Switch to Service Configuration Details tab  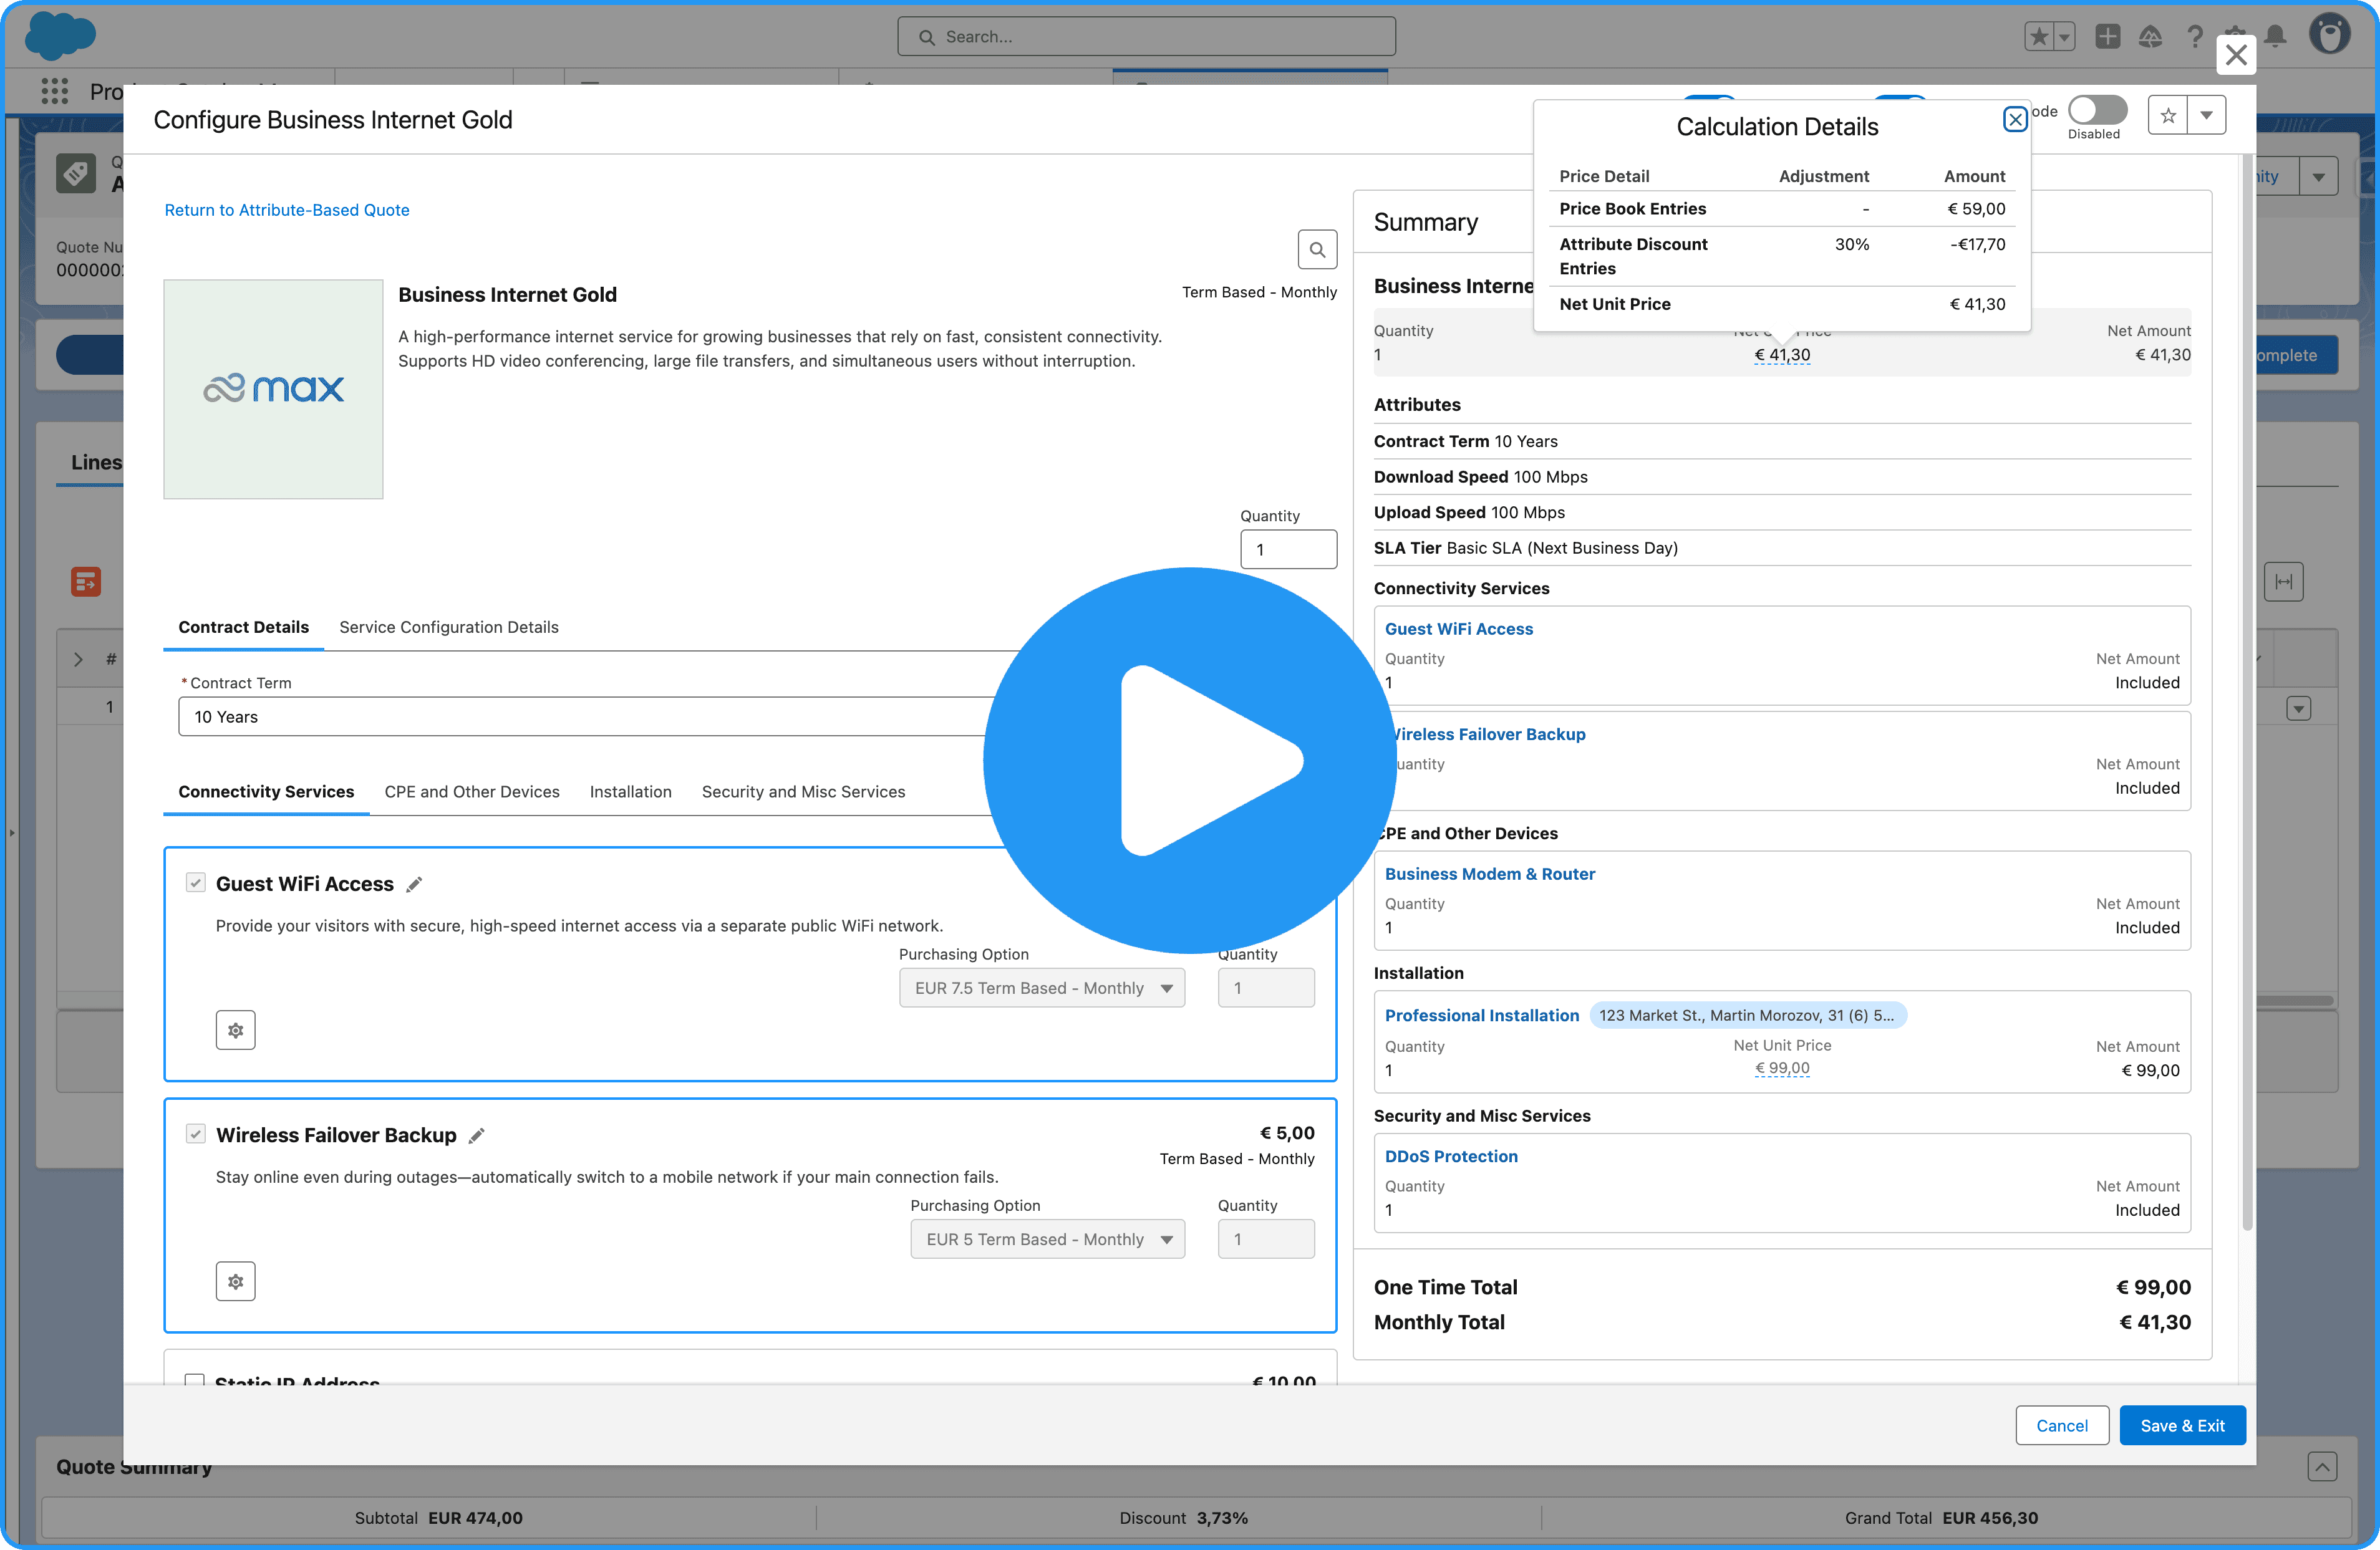[448, 627]
